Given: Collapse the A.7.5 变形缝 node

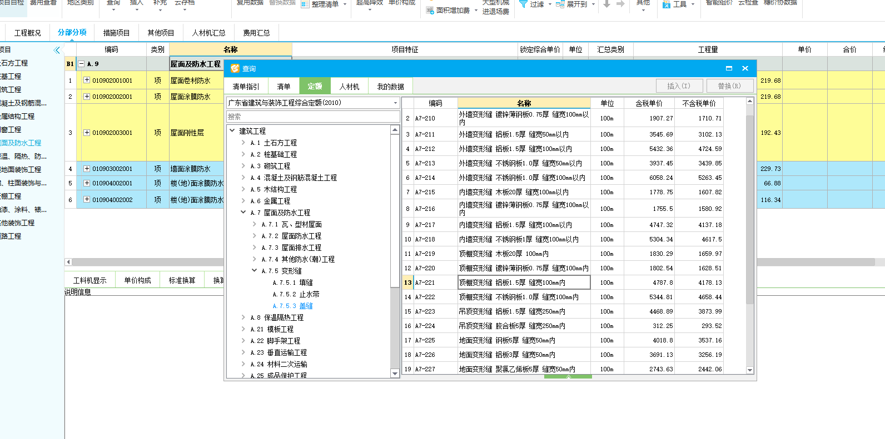Looking at the screenshot, I should pos(255,271).
